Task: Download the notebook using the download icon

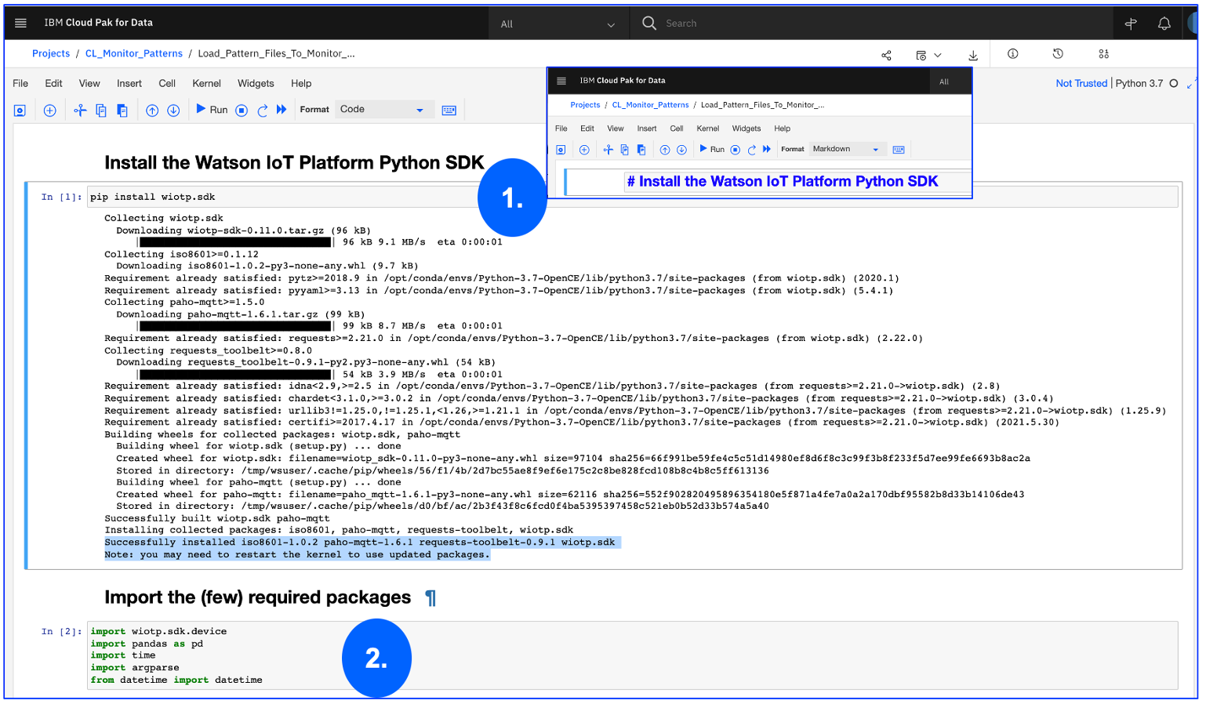Action: point(973,55)
